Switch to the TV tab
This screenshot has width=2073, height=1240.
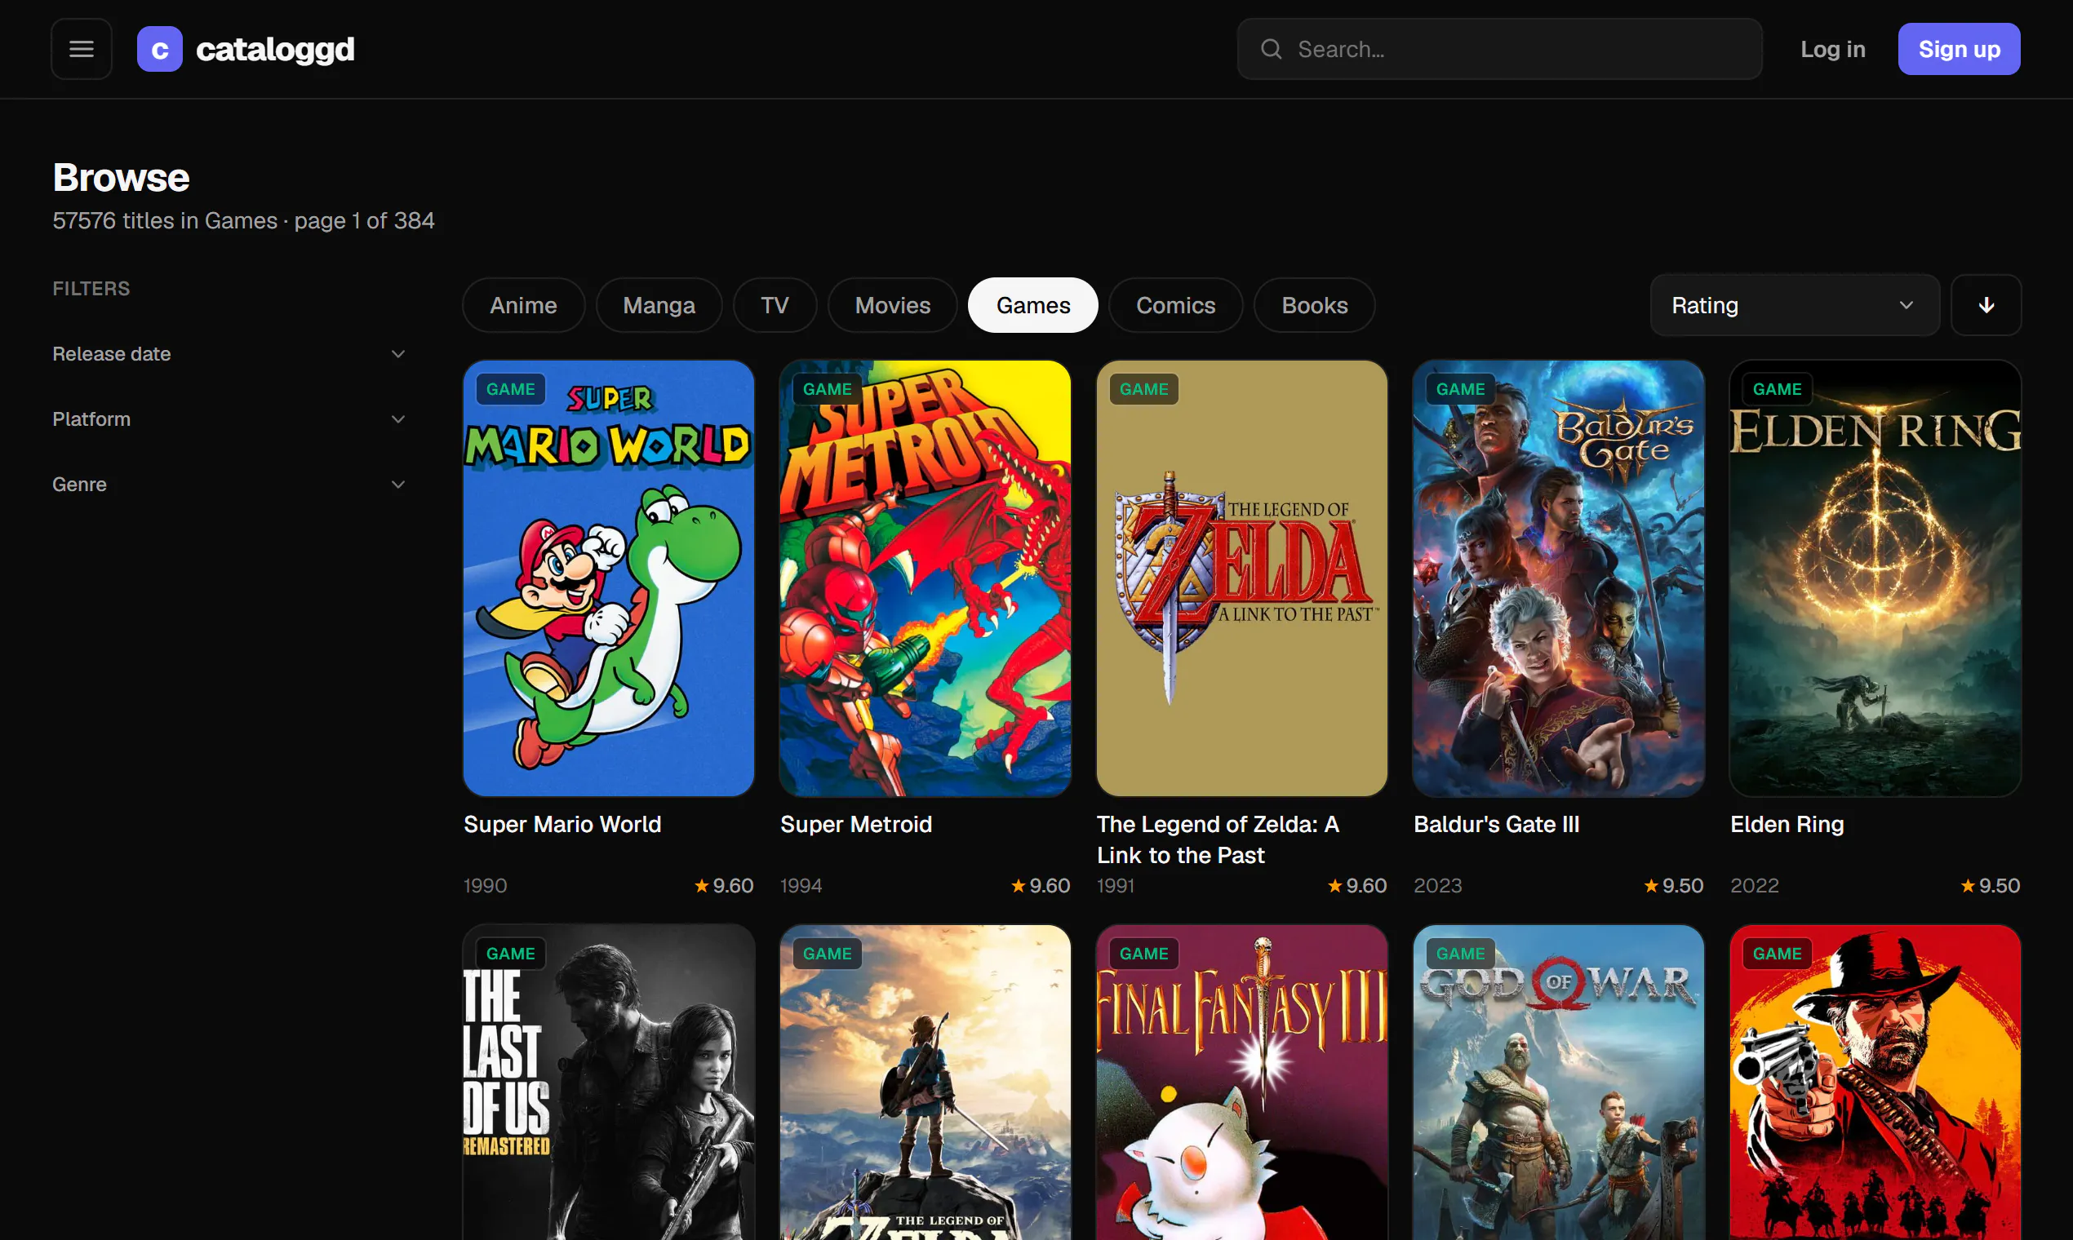[x=775, y=305]
